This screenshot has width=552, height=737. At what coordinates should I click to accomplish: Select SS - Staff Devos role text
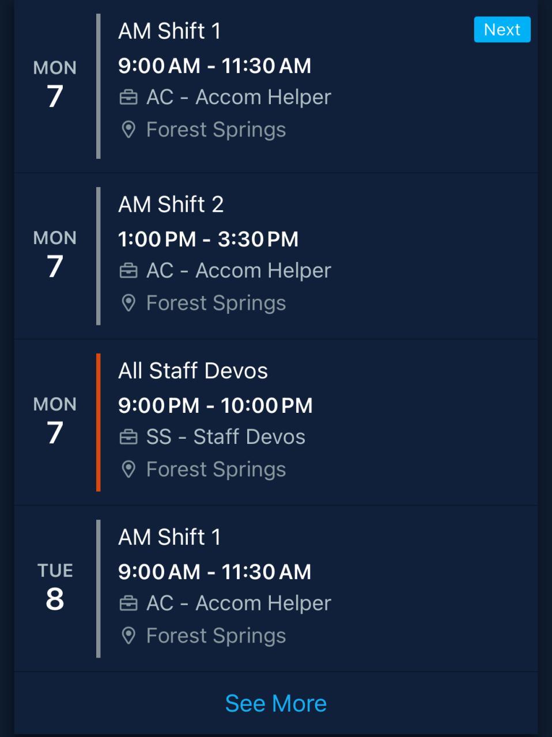point(226,437)
